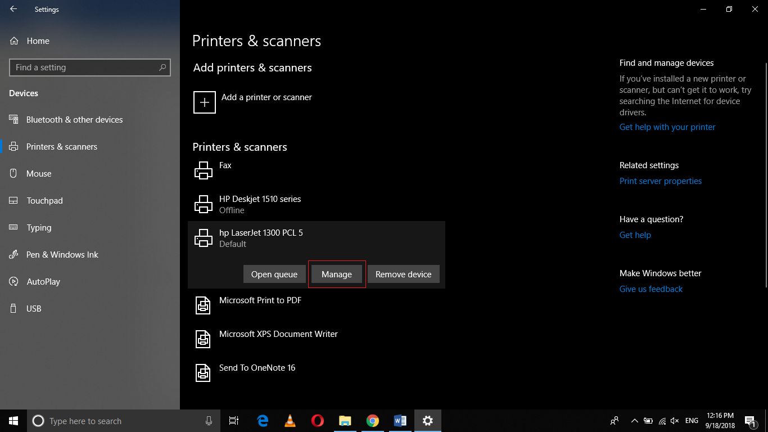The image size is (768, 432).
Task: Click the Find a setting search box
Action: pos(90,67)
